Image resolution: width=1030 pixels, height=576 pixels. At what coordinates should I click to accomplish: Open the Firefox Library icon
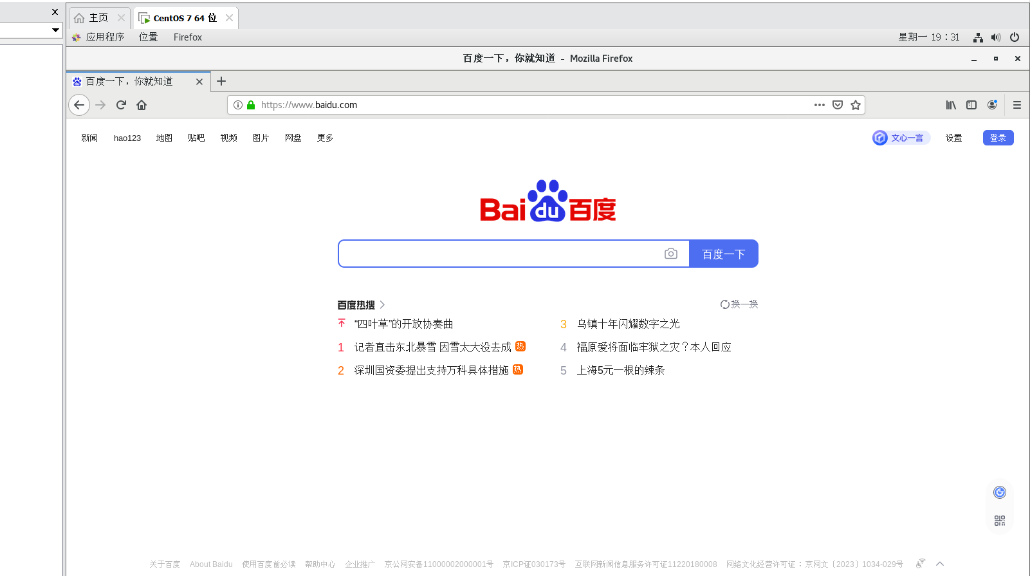(x=951, y=105)
